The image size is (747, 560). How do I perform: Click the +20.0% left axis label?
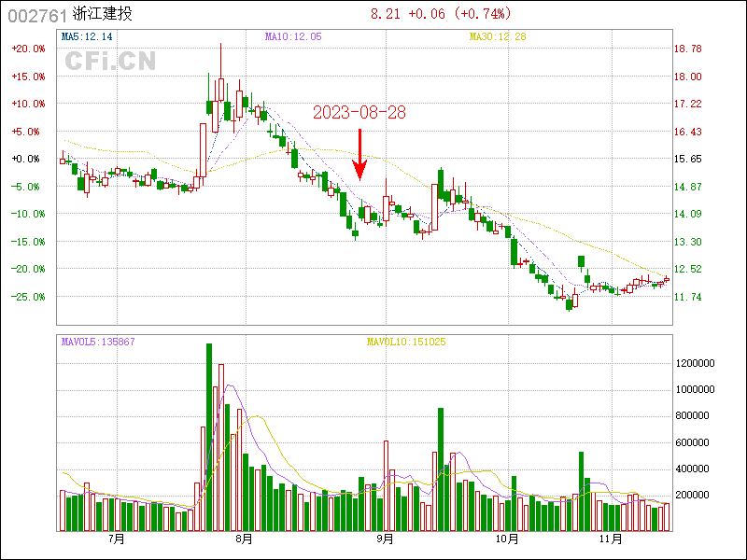[28, 49]
